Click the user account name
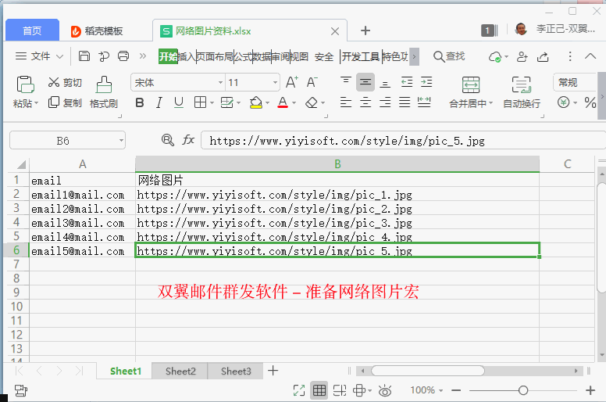 click(x=565, y=29)
